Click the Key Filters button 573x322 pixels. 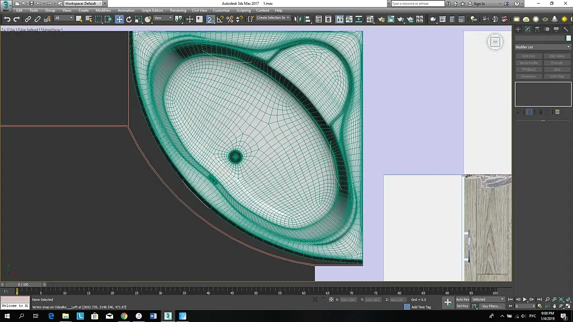491,306
